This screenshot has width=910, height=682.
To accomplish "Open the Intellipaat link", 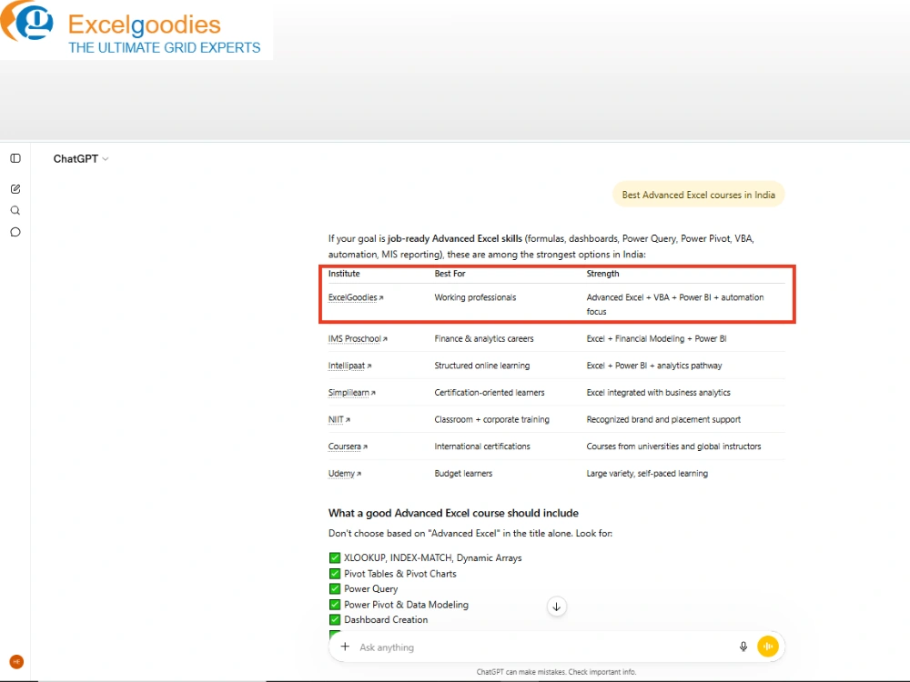I will [349, 366].
